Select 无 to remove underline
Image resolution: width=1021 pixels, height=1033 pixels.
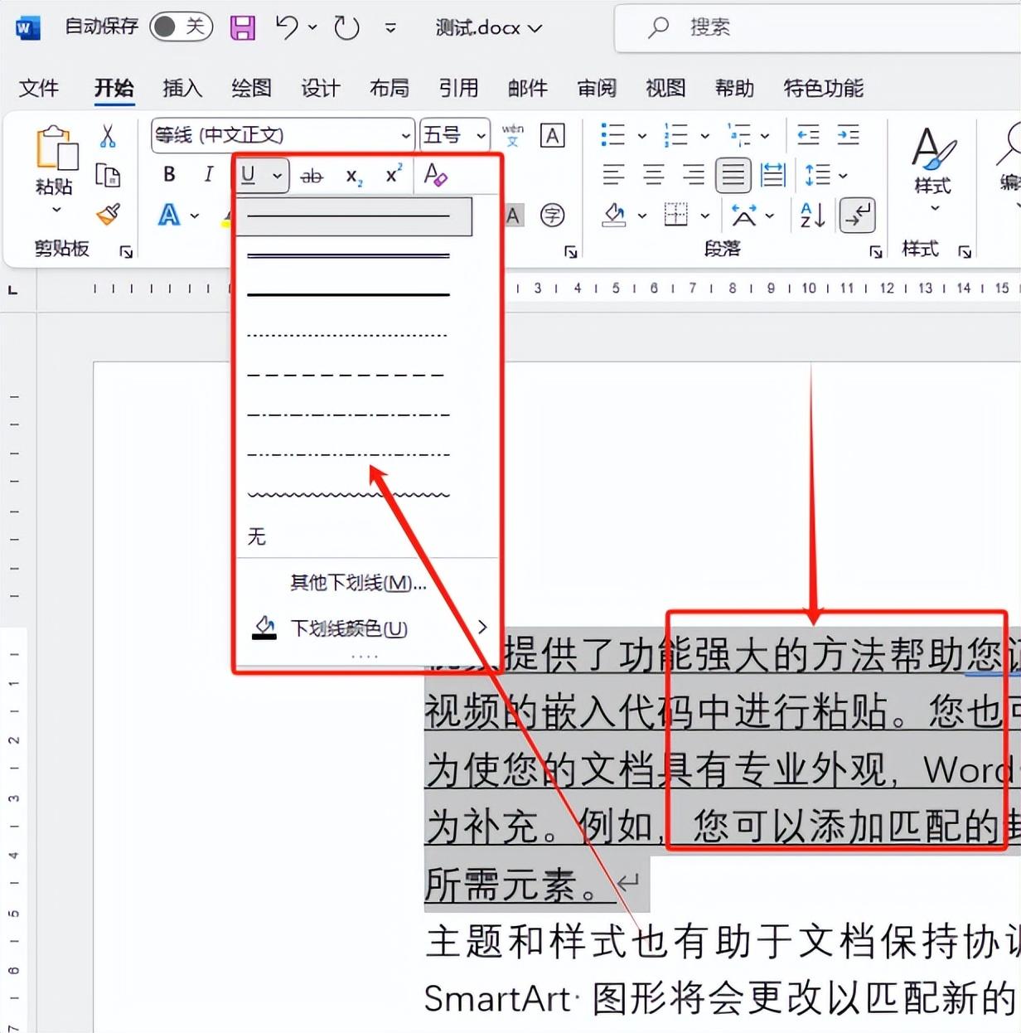tap(257, 536)
